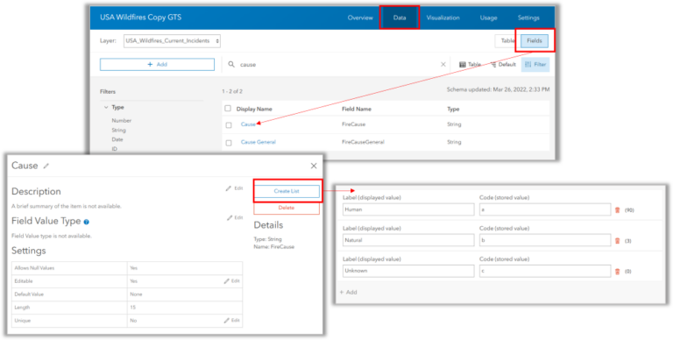This screenshot has width=673, height=340.
Task: Filter by String type
Action: pos(119,130)
